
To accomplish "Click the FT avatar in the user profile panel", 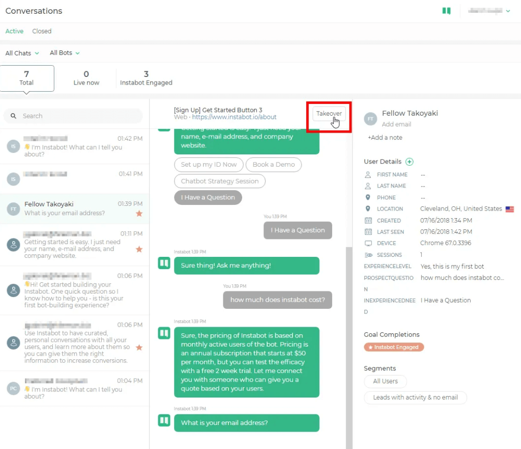I will (370, 119).
